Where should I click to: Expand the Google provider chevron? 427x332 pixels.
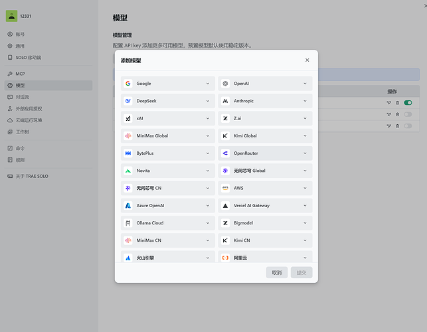(208, 84)
